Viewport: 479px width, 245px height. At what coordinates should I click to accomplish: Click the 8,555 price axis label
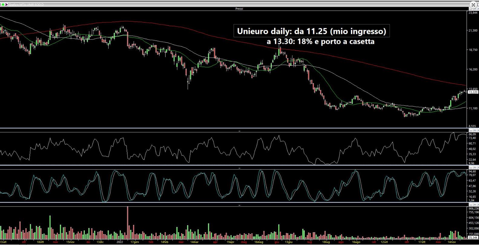[472, 126]
